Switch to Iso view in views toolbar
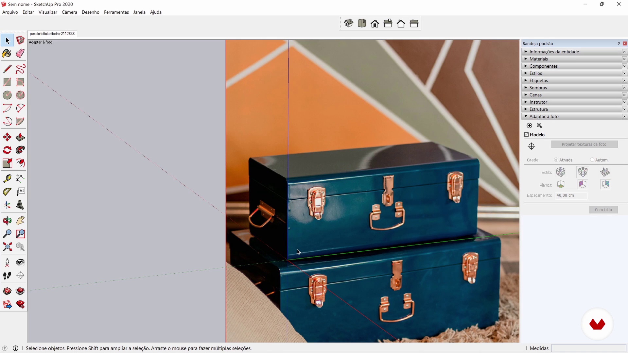 [x=349, y=24]
